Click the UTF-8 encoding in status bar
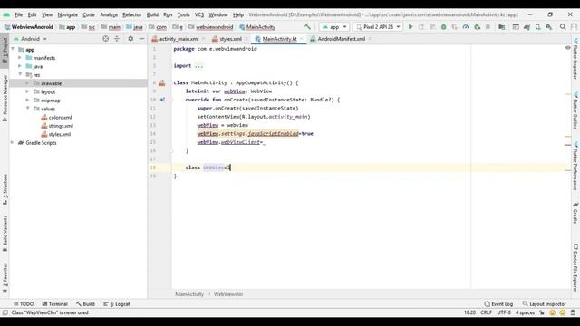 click(x=504, y=312)
